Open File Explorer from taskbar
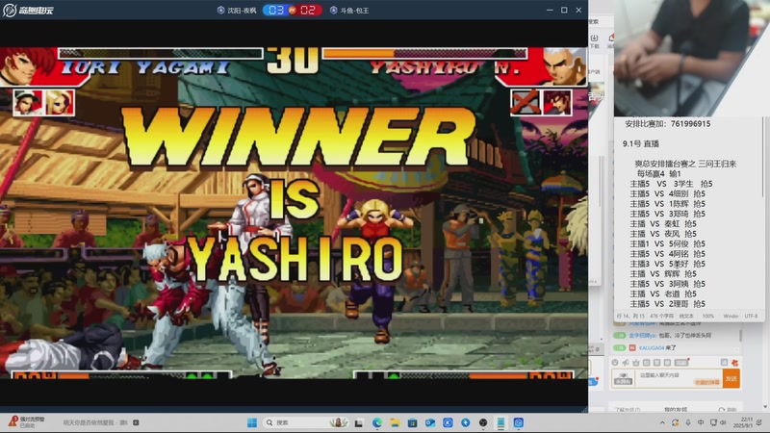 click(x=395, y=422)
